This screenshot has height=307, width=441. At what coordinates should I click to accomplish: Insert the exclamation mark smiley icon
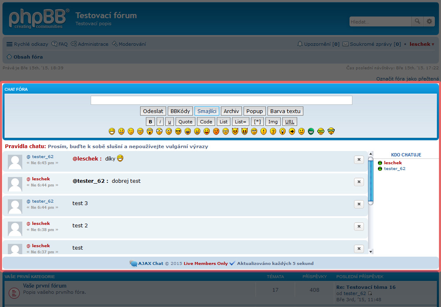tap(263, 131)
